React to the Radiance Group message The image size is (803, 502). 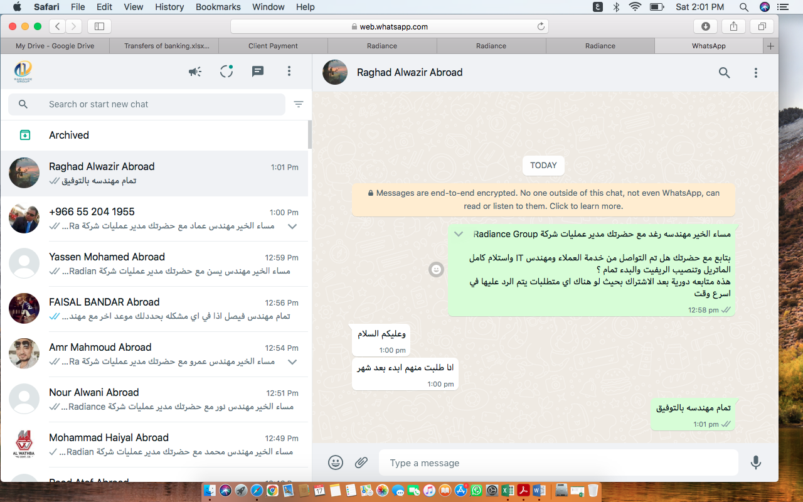tap(437, 270)
